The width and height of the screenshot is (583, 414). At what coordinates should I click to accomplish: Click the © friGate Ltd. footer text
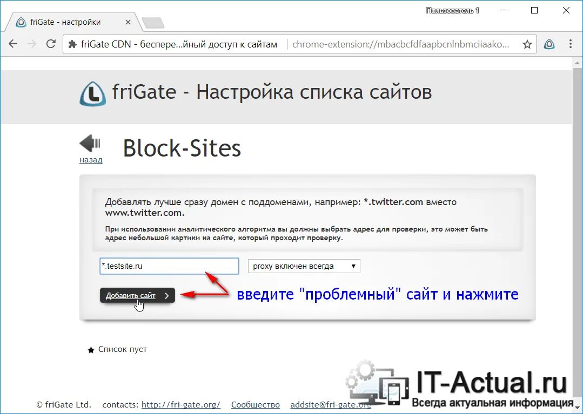(64, 405)
